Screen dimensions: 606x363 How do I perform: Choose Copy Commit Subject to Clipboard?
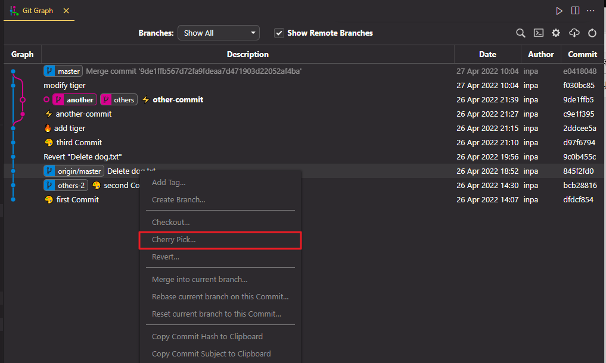tap(220, 353)
